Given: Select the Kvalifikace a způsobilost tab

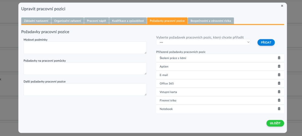Looking at the screenshot, I should [128, 21].
